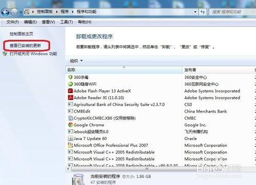Click the Adobe Flash Player icon
The width and height of the screenshot is (256, 185).
70,91
